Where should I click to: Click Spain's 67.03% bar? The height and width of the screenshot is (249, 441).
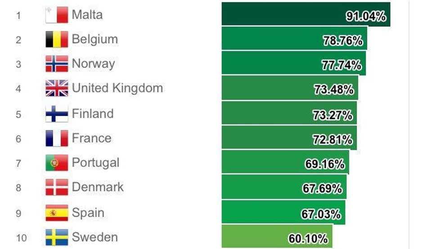click(283, 212)
